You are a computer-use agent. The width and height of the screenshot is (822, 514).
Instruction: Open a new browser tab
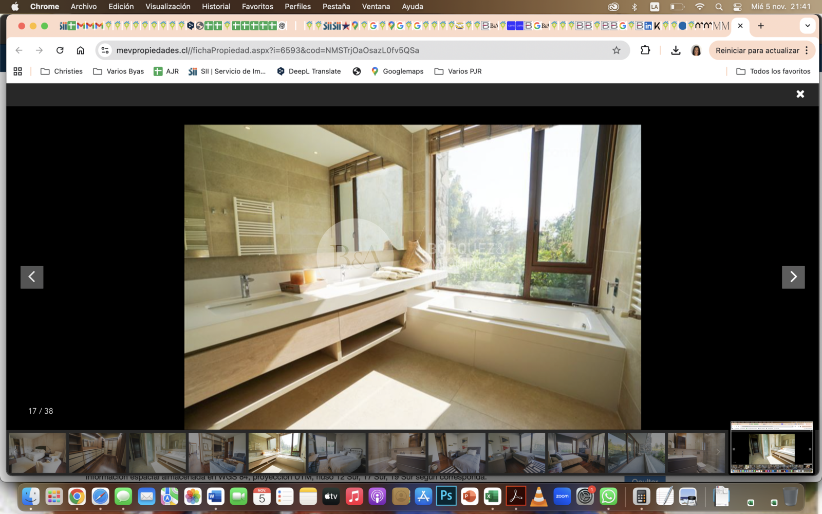pos(761,26)
